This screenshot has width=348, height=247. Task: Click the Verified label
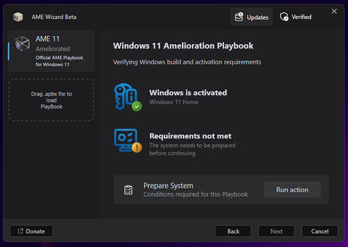(x=301, y=17)
